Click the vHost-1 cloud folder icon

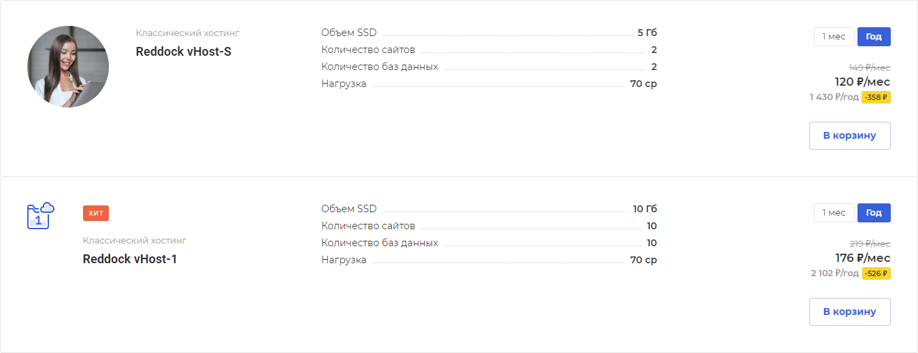tap(41, 216)
